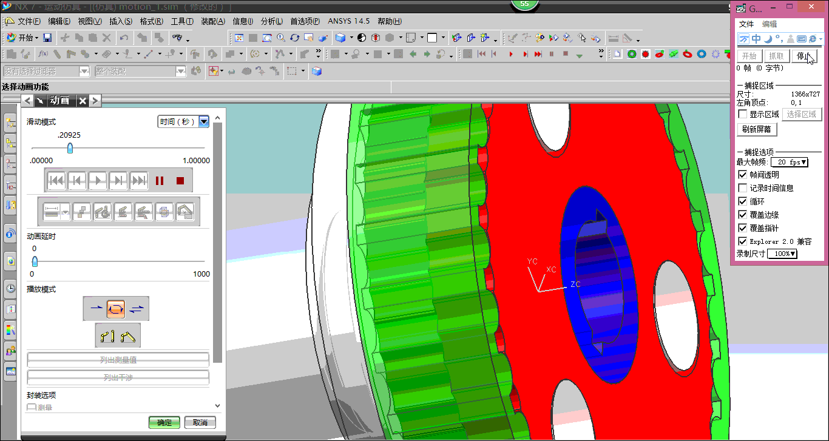829x441 pixels.
Task: Open 分析(L) menu
Action: [x=272, y=21]
